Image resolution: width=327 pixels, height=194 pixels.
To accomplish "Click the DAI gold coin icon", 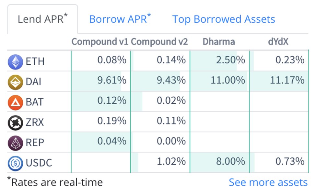I will point(16,82).
